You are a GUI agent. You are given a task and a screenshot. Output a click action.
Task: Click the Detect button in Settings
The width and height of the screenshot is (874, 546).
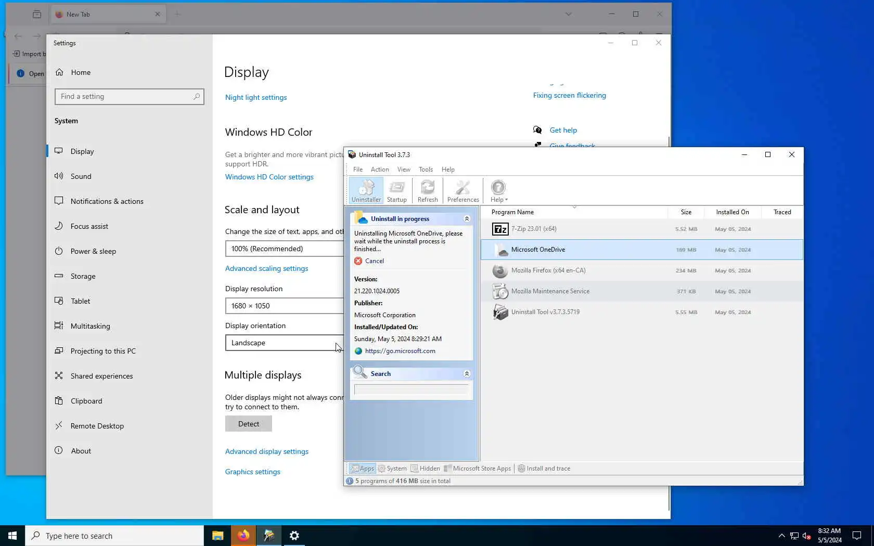tap(249, 424)
